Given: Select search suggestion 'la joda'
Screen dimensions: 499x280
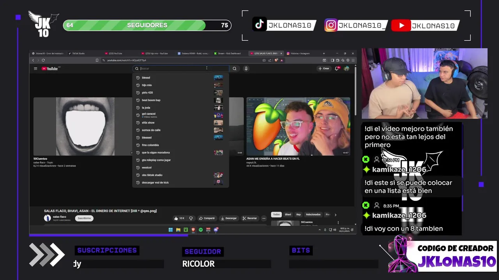Looking at the screenshot, I should pos(180,108).
